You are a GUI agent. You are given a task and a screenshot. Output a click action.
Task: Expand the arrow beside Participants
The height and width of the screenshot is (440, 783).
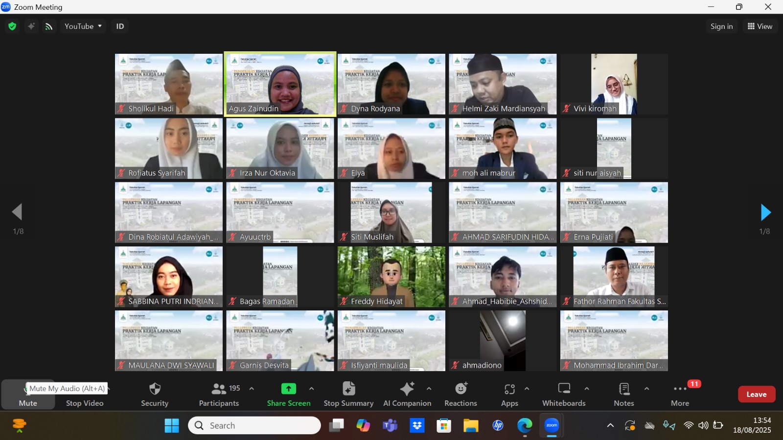[x=252, y=389]
